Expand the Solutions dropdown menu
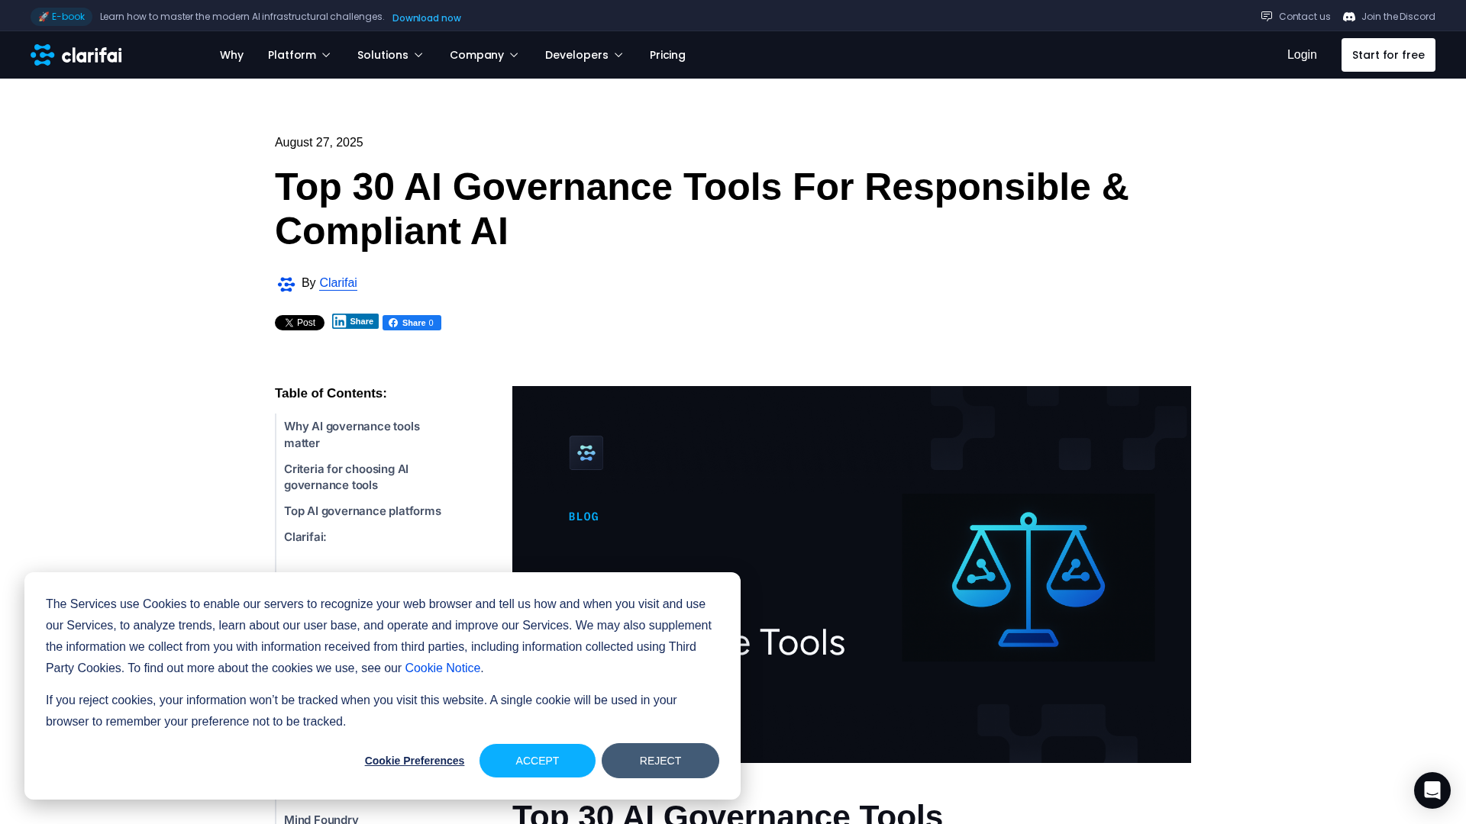 point(390,55)
